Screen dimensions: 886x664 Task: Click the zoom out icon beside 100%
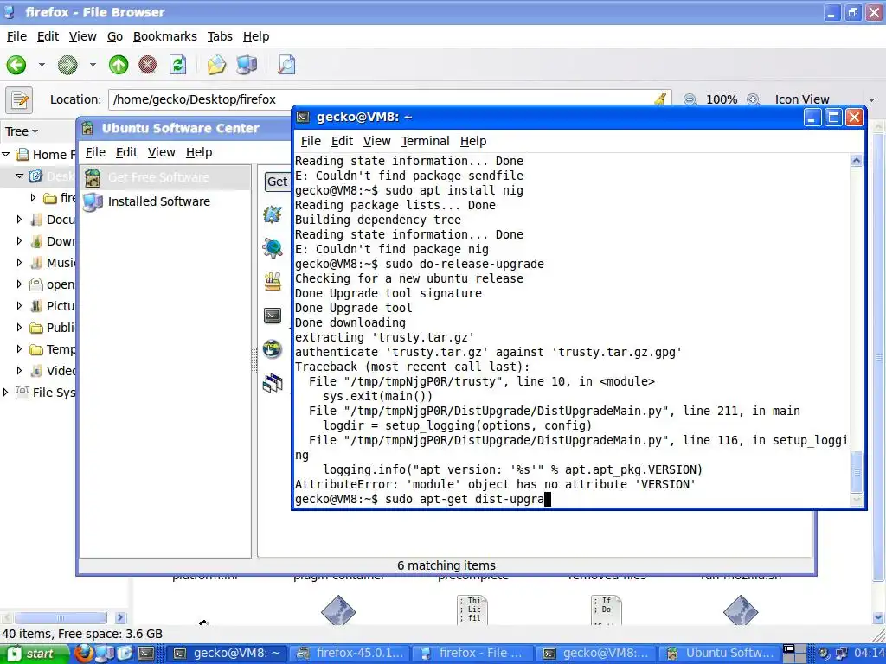[690, 99]
